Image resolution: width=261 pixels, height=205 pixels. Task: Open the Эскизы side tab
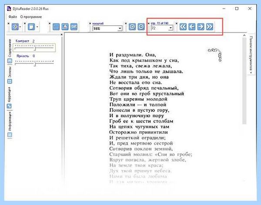[10, 75]
